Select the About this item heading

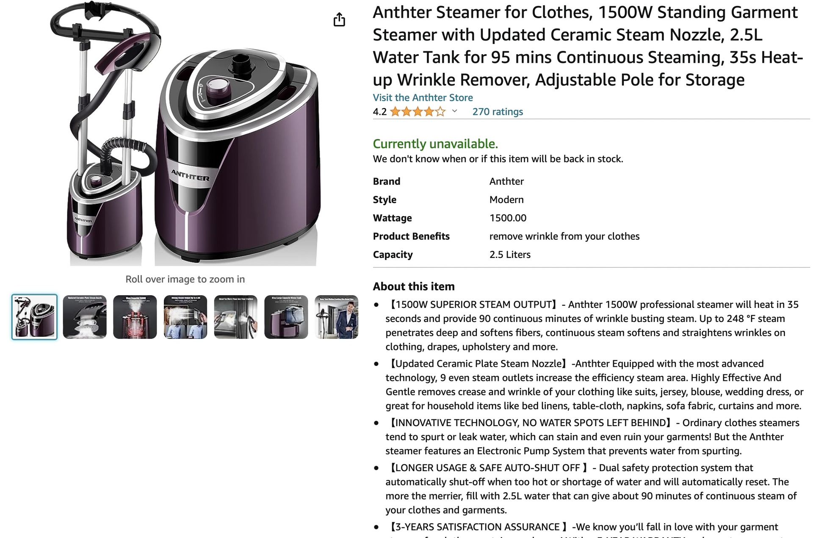click(x=413, y=286)
